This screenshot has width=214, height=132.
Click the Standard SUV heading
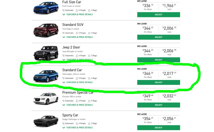click(73, 25)
